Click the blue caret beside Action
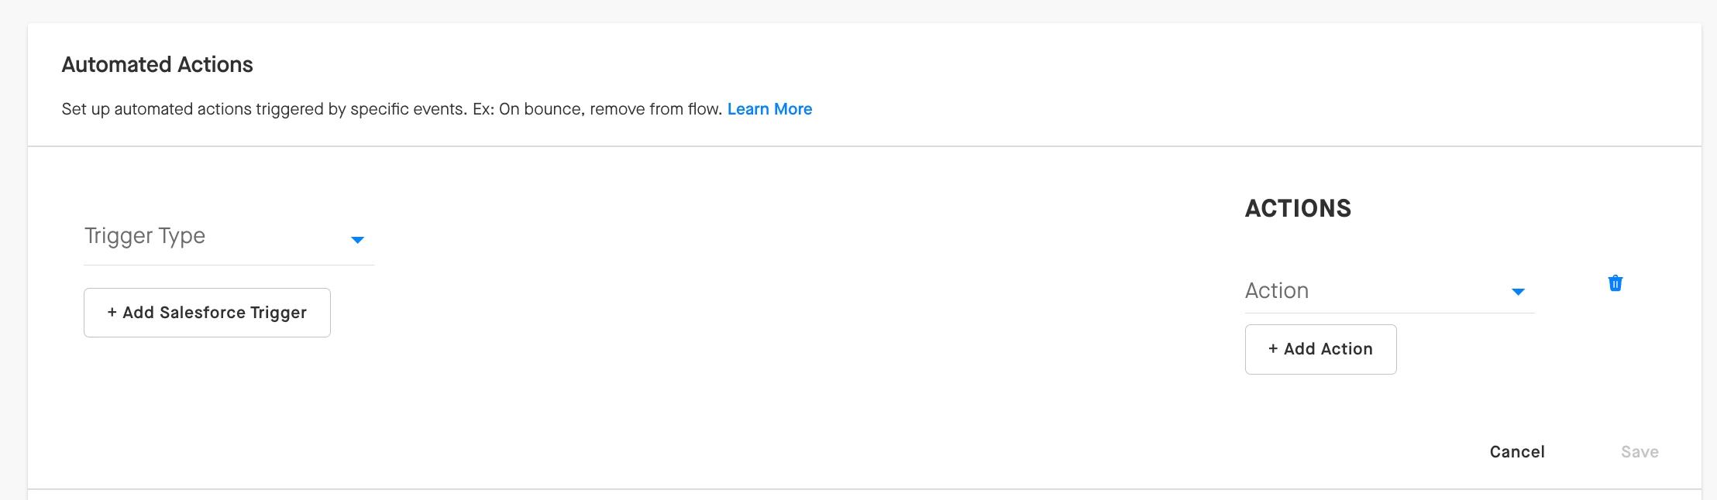Image resolution: width=1717 pixels, height=500 pixels. 1518,292
